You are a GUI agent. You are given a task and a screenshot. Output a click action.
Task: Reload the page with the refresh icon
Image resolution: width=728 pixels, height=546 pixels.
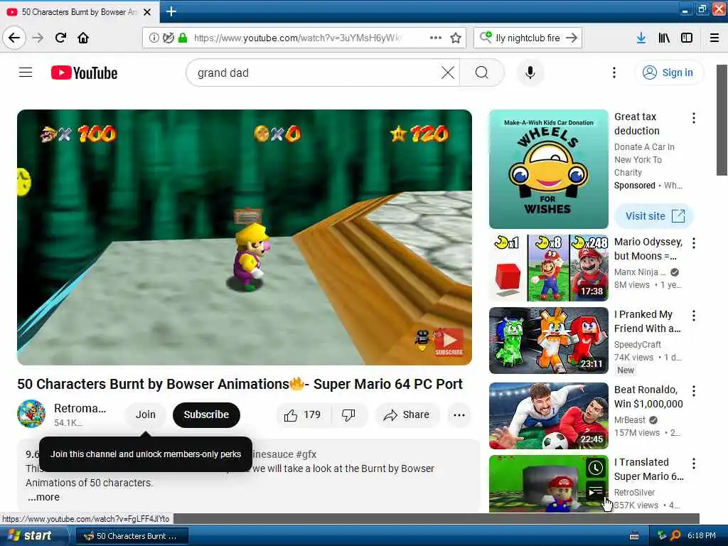[61, 38]
